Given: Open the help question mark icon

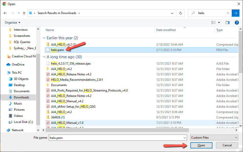Looking at the screenshot, I should pyautogui.click(x=237, y=23).
